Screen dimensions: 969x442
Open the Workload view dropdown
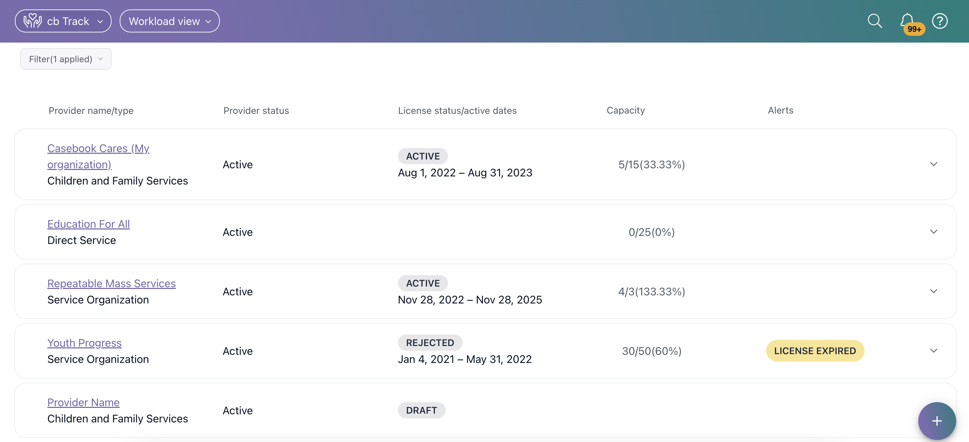(x=170, y=21)
